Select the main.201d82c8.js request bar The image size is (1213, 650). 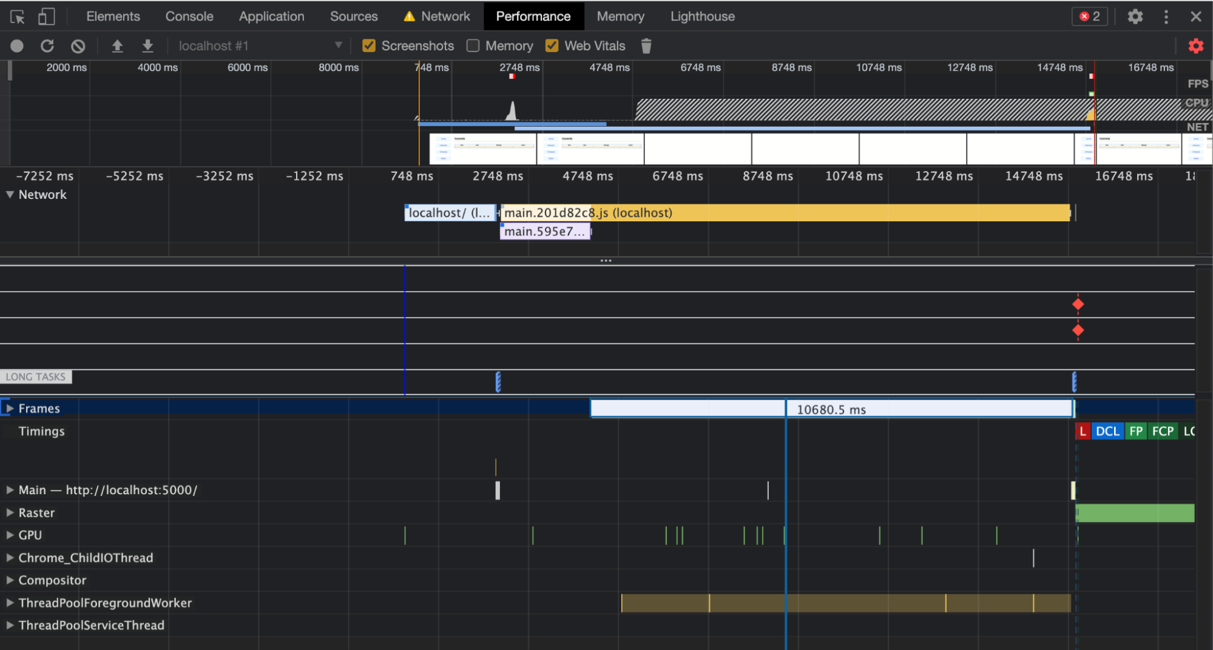[785, 213]
